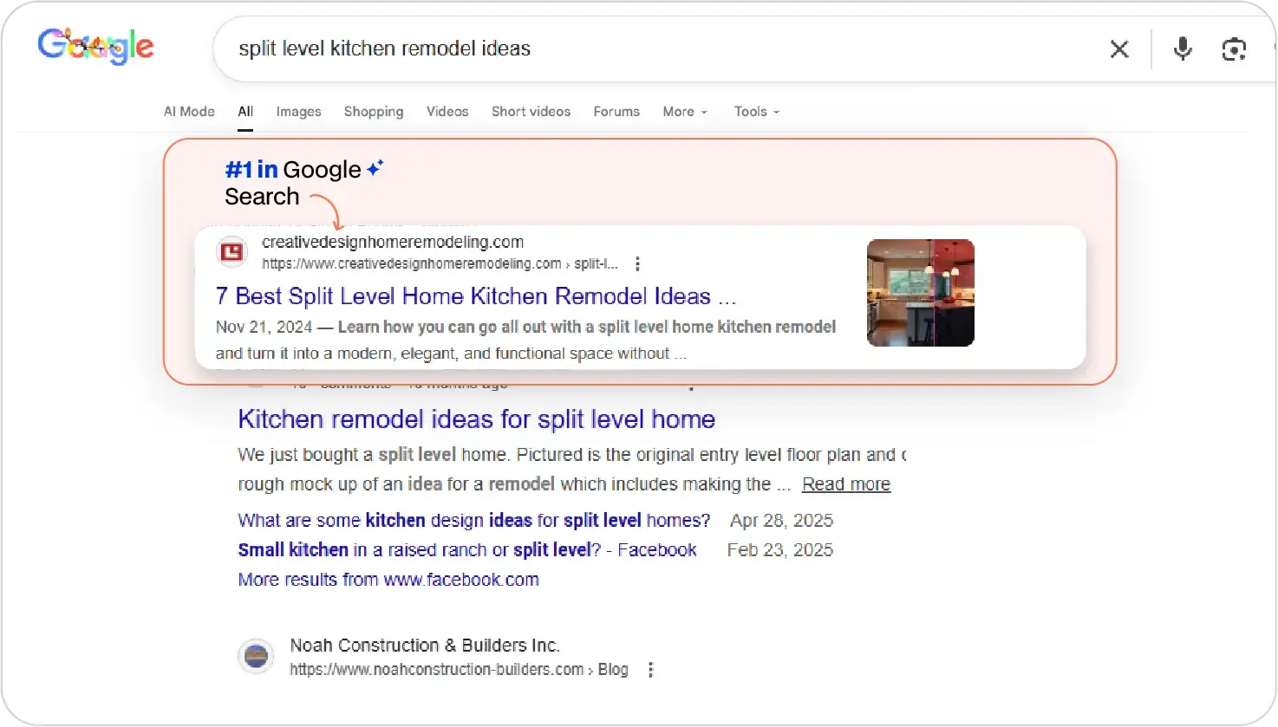Open options for Noah Construction result
The image size is (1278, 727).
coord(650,670)
